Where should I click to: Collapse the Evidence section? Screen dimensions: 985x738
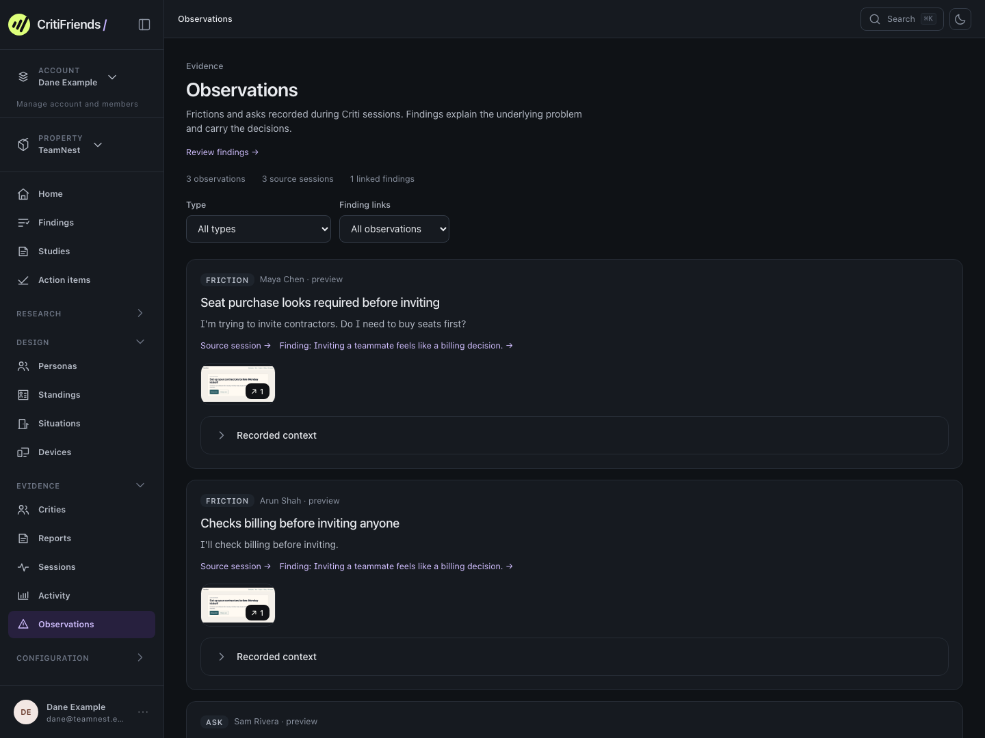click(x=140, y=485)
